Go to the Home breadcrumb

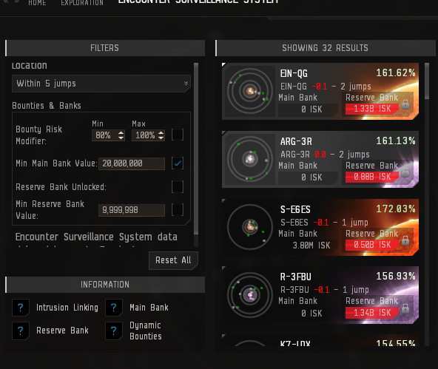coord(37,3)
